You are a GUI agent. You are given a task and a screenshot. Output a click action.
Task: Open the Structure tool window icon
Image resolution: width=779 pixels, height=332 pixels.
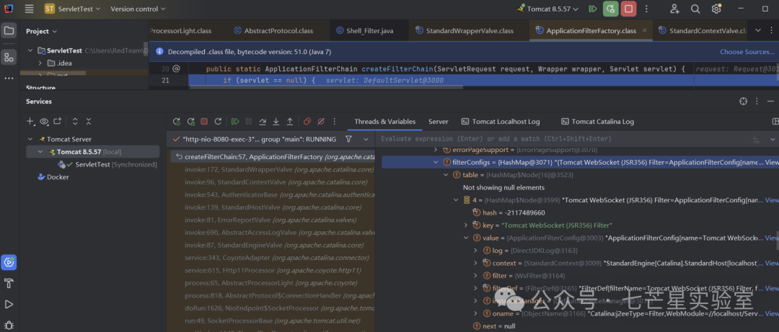(x=9, y=57)
